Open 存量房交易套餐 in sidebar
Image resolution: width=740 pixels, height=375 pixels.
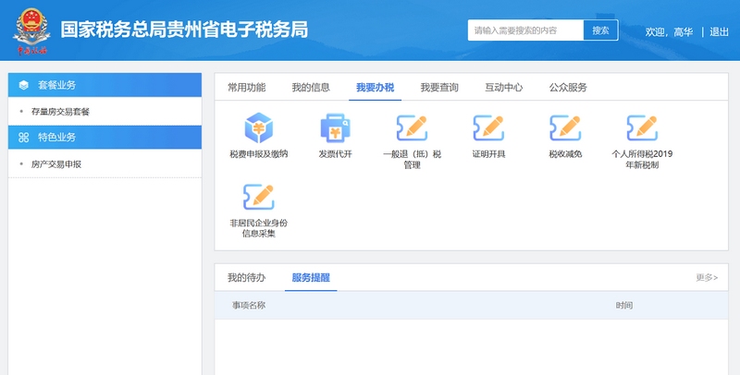click(x=60, y=112)
